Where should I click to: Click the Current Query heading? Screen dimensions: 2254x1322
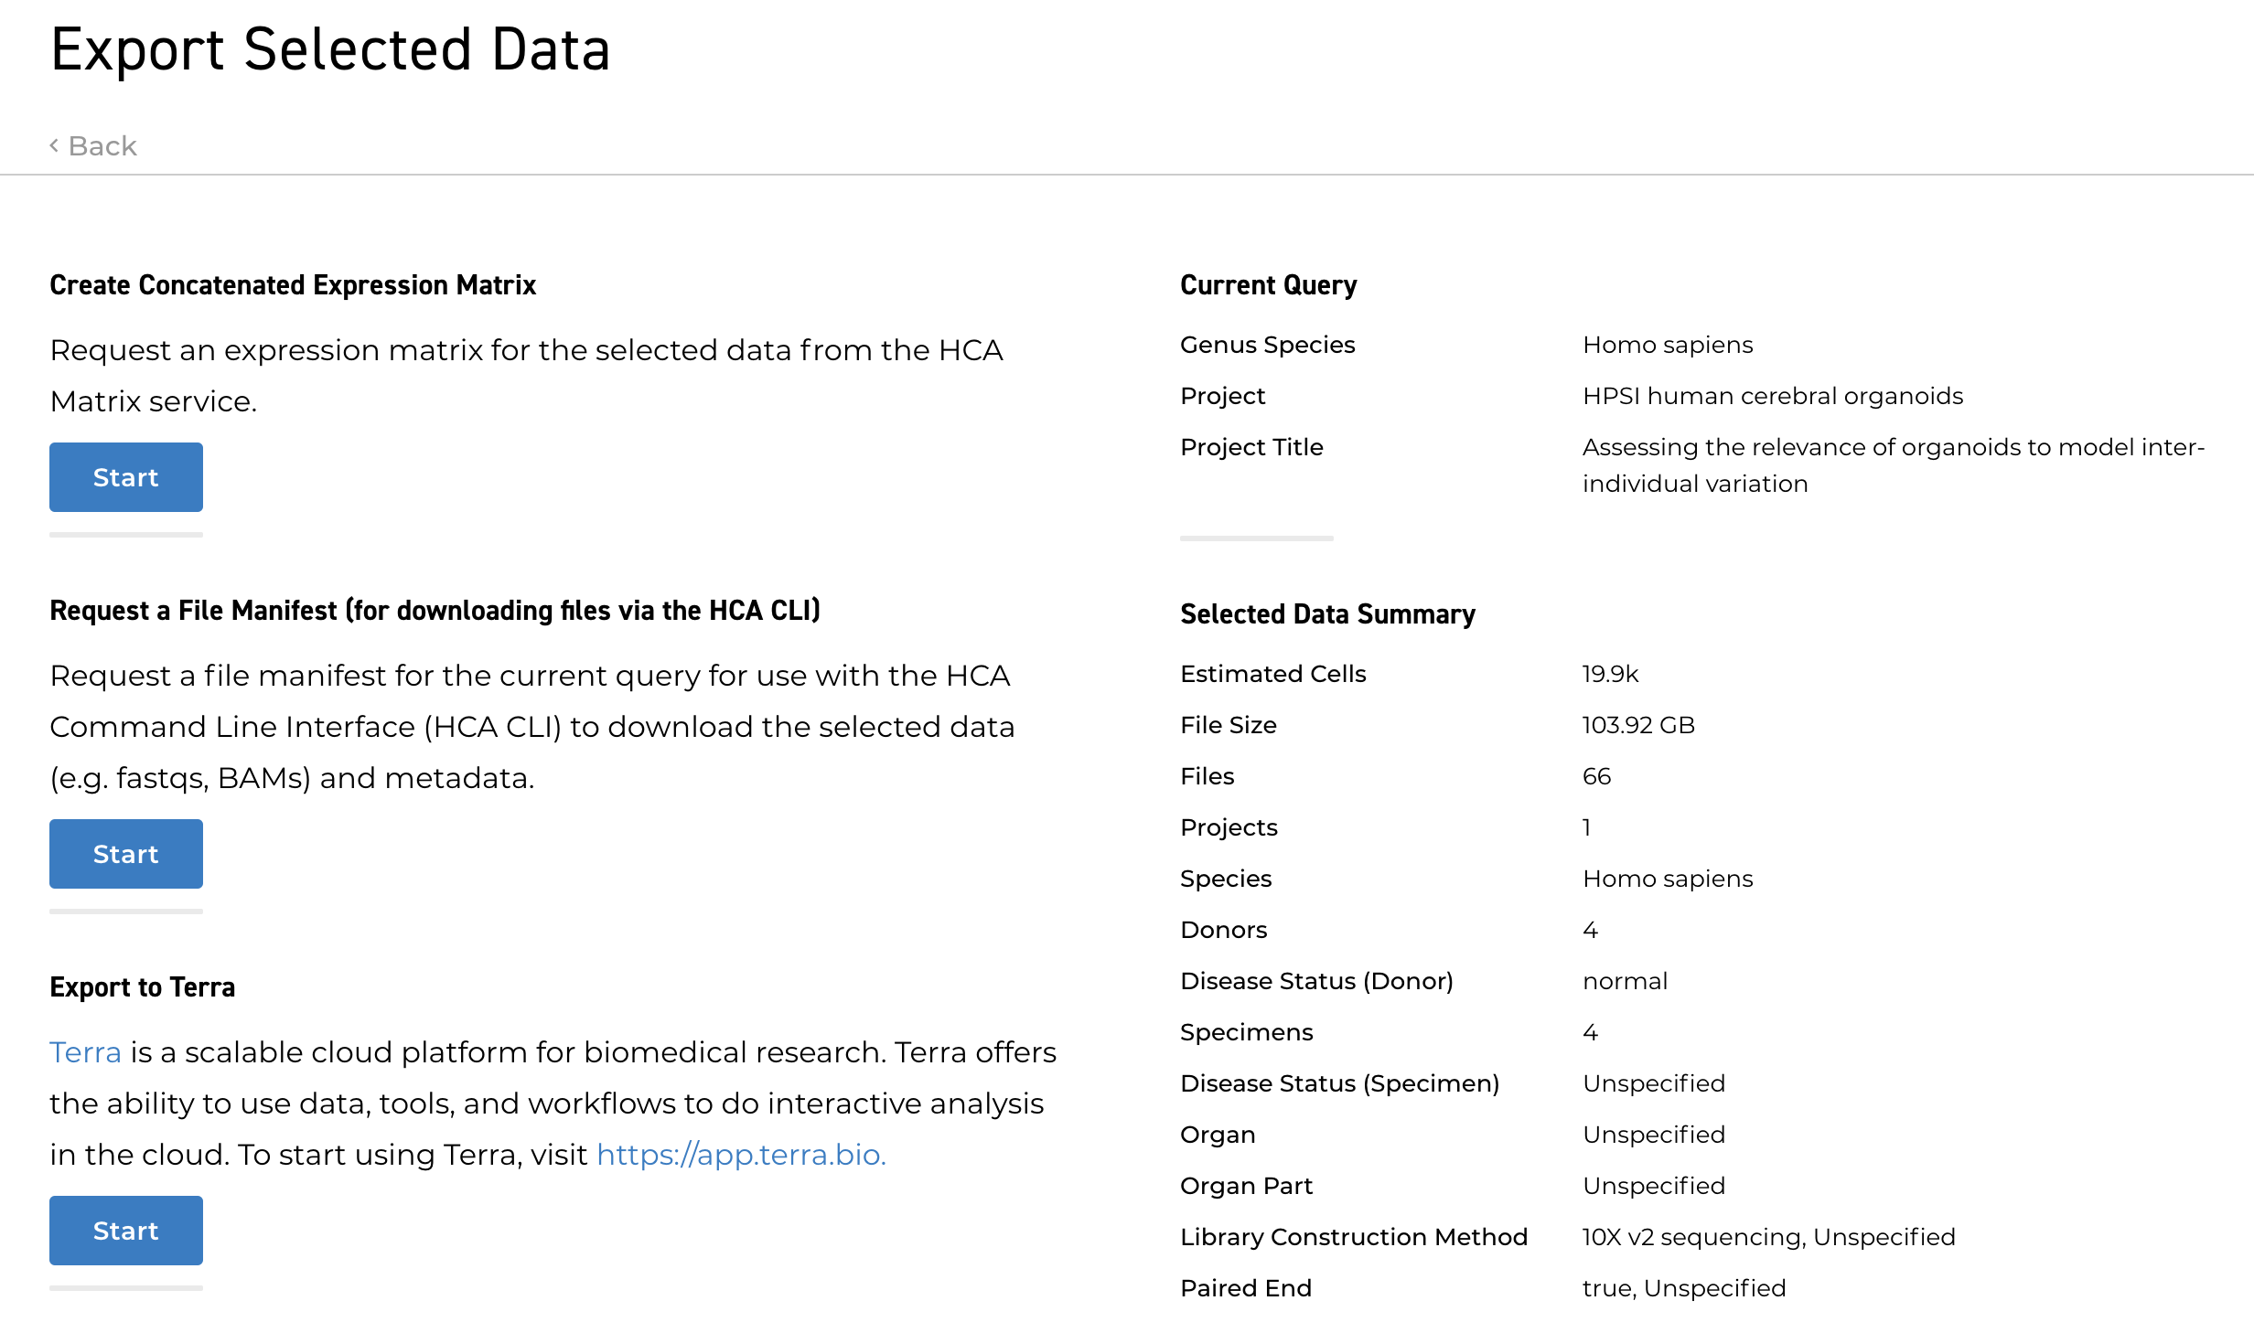click(x=1268, y=285)
